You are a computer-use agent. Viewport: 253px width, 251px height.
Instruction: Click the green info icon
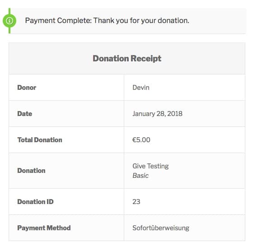(9, 21)
